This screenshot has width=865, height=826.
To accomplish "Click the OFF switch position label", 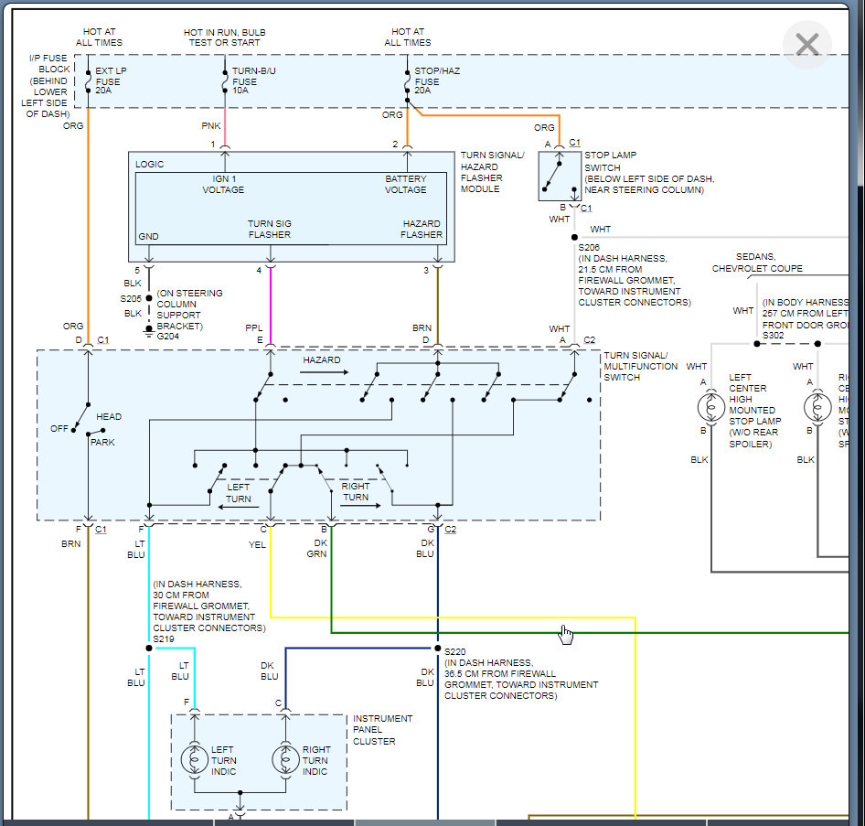I will coord(59,429).
